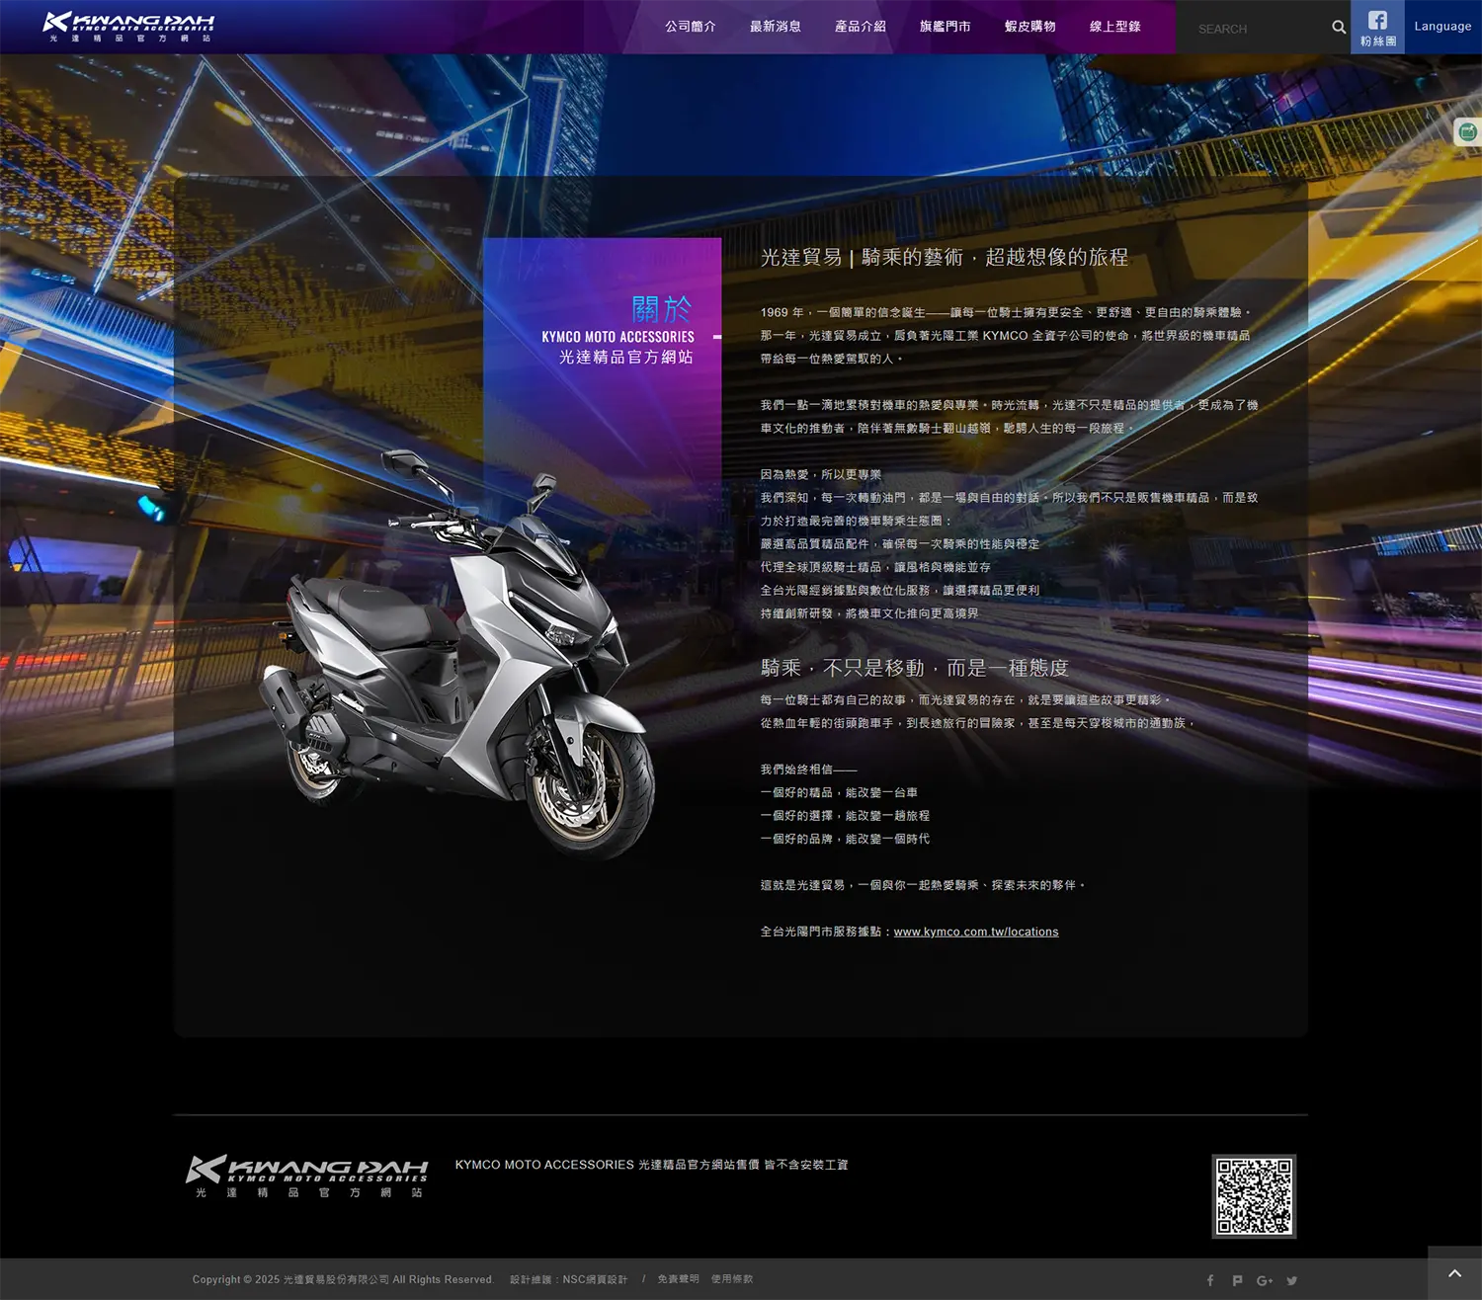This screenshot has height=1300, width=1482.
Task: Open the 使用條款 link
Action: 732,1279
